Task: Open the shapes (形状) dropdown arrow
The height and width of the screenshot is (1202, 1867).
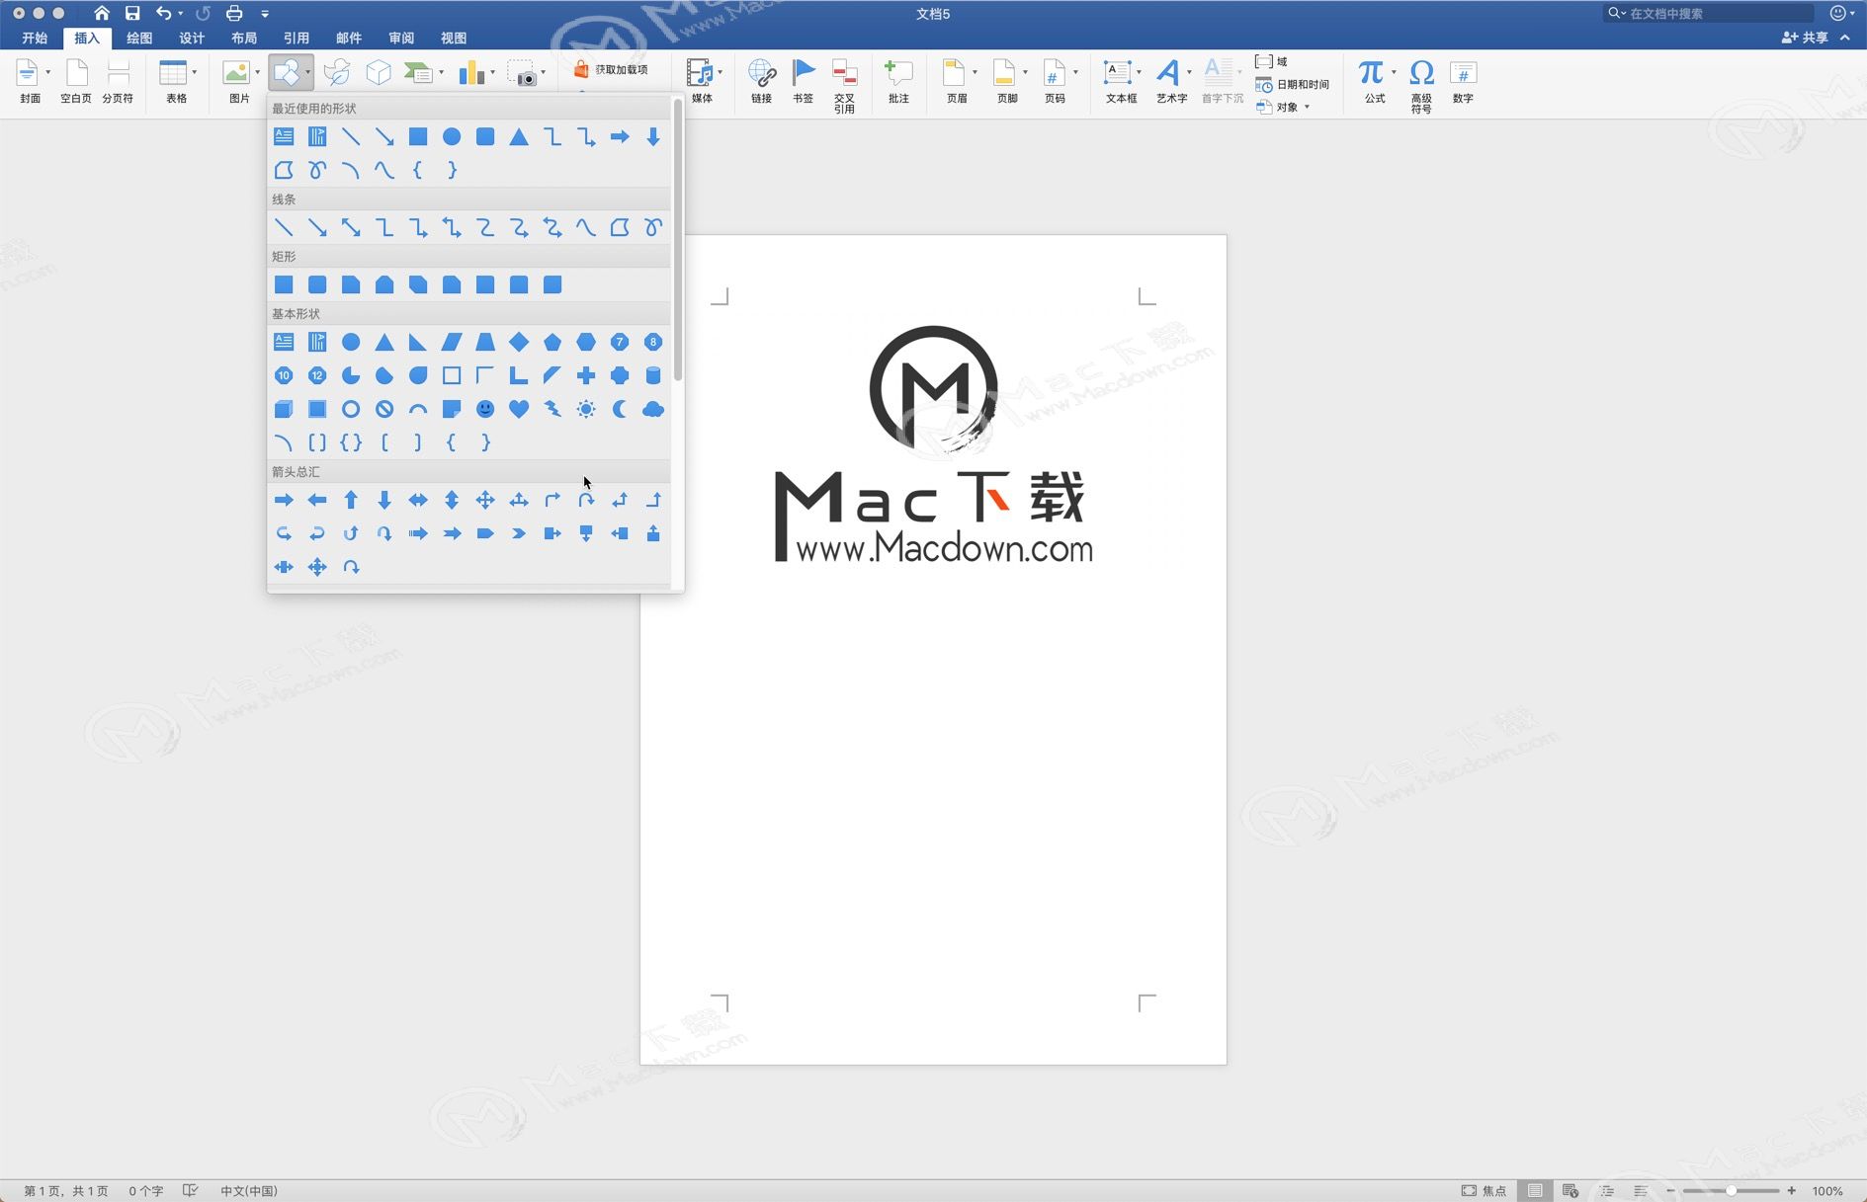Action: (x=308, y=72)
